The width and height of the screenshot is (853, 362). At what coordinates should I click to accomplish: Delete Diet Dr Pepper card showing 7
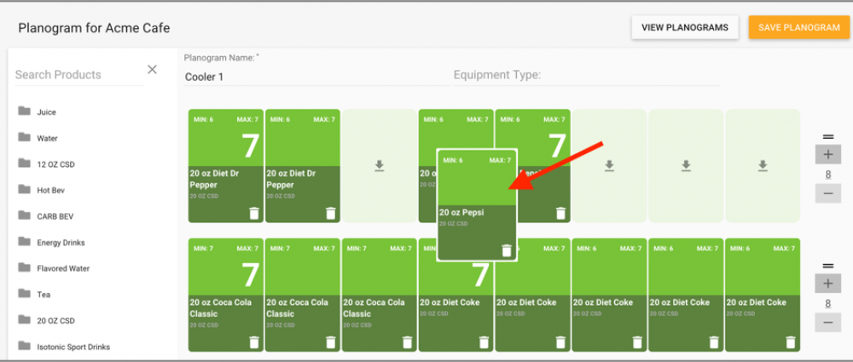pyautogui.click(x=254, y=213)
